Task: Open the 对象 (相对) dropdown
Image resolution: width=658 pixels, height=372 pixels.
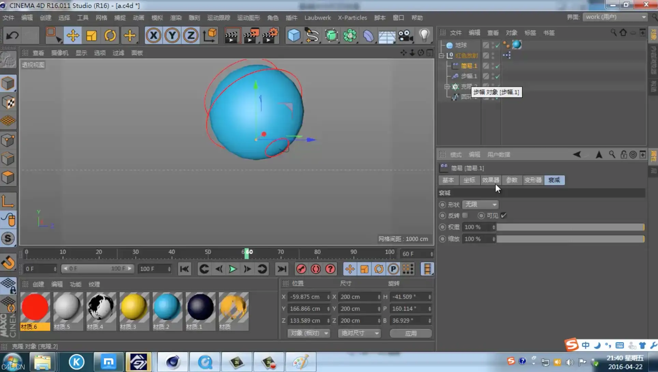Action: 309,333
